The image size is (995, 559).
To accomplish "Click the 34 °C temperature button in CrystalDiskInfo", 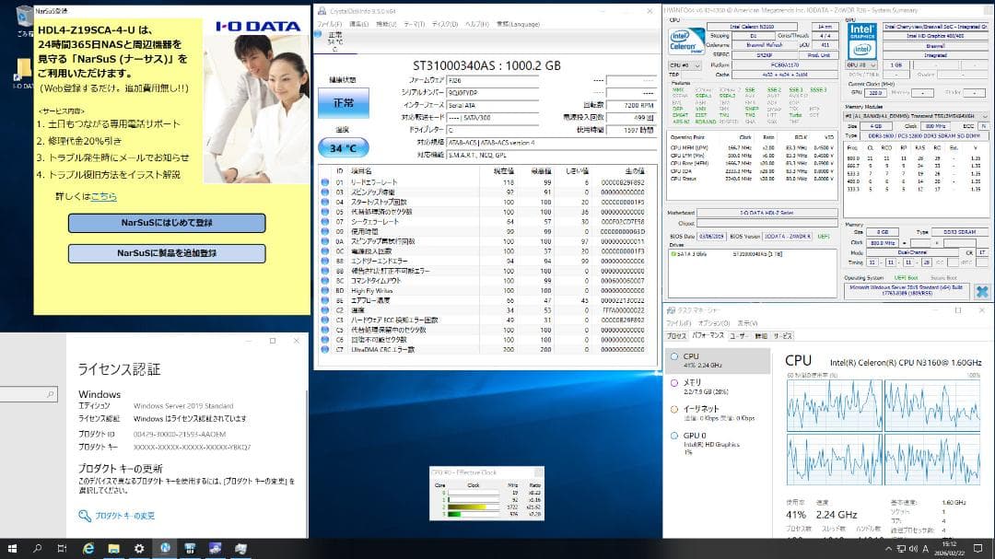I will 344,148.
